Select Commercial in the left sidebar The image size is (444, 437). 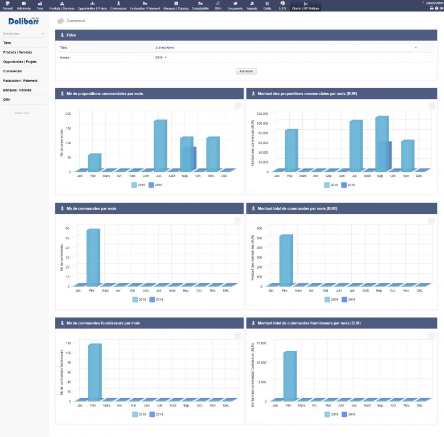pyautogui.click(x=13, y=71)
